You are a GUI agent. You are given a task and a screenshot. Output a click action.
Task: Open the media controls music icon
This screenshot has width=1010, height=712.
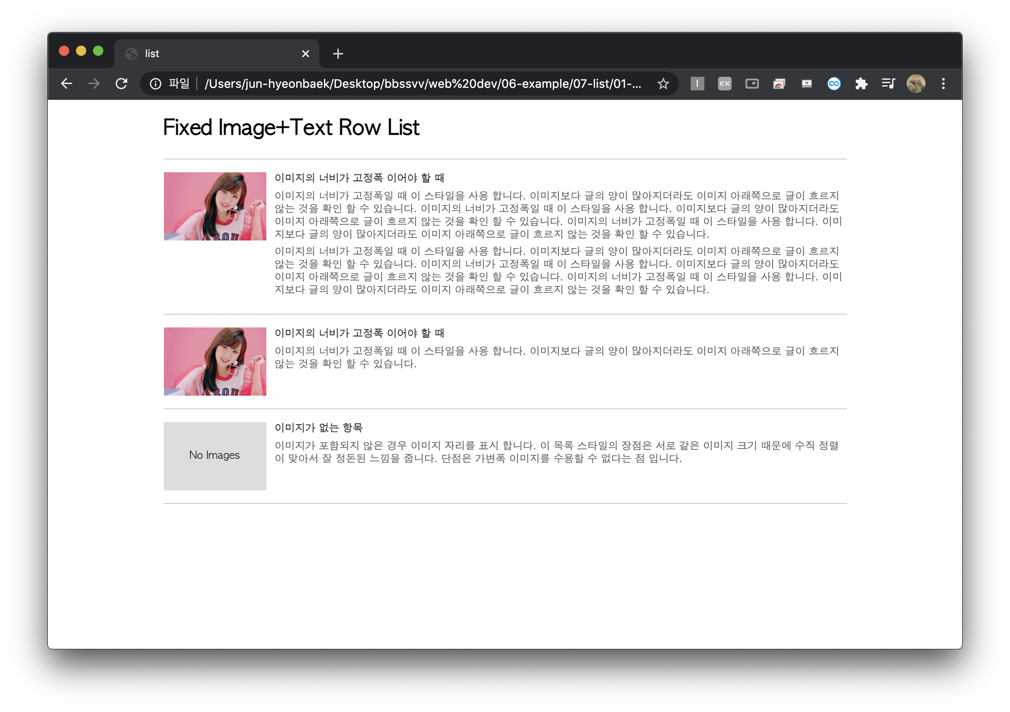click(888, 84)
